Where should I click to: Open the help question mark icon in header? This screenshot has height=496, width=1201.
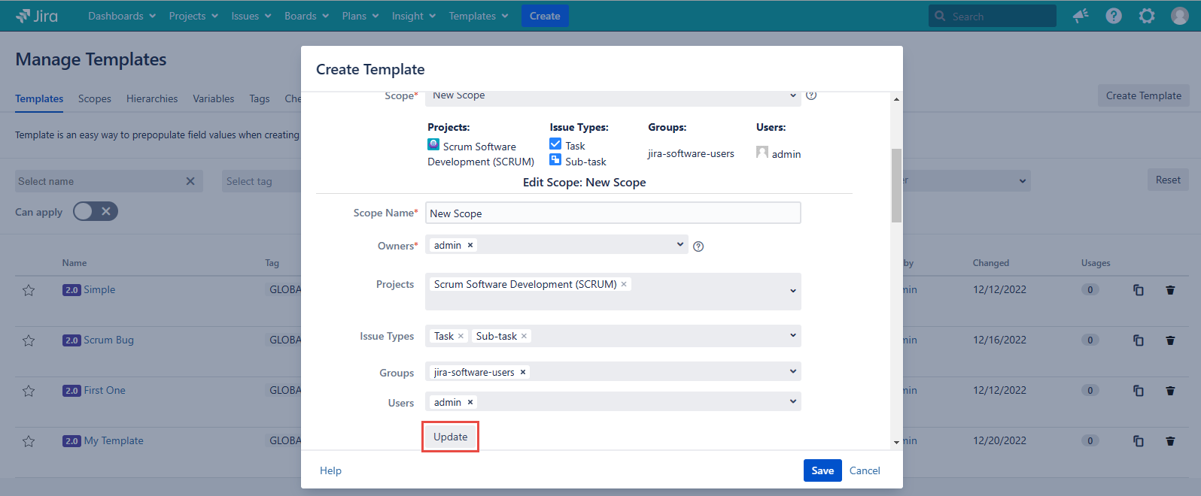tap(1114, 16)
